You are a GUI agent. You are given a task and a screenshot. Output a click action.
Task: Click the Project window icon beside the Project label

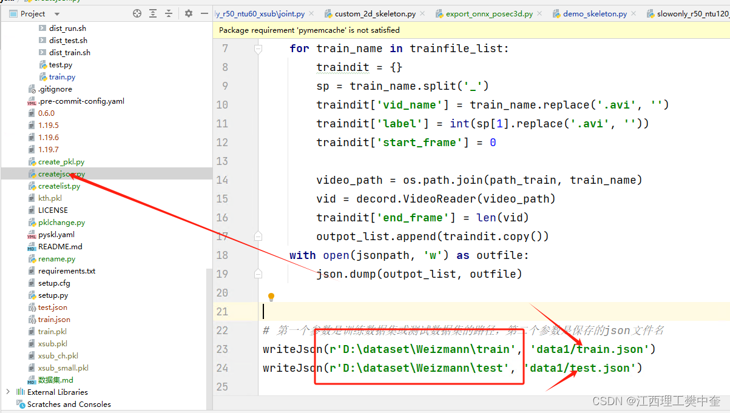click(x=13, y=13)
